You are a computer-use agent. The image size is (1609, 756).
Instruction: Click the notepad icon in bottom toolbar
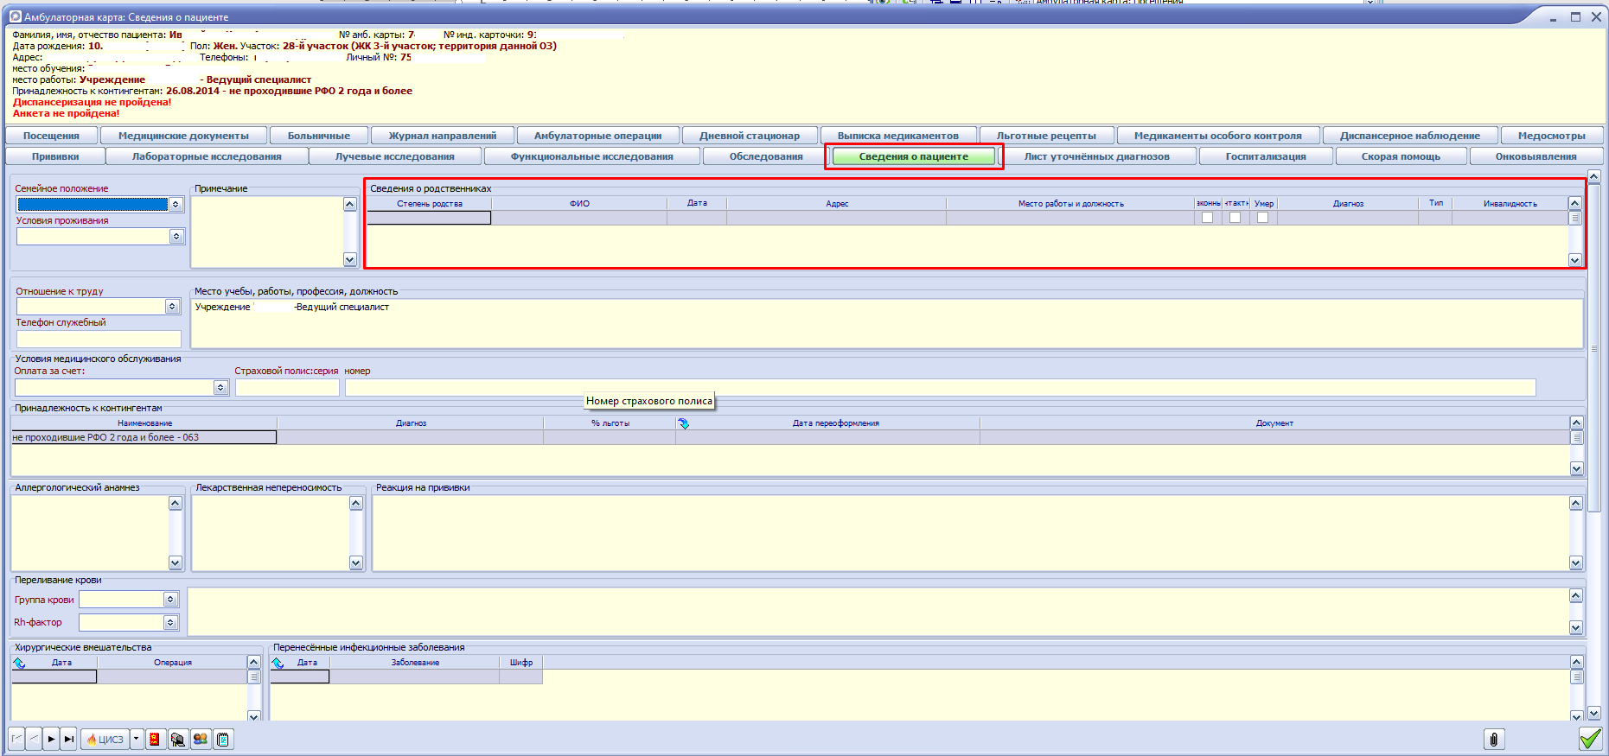click(223, 740)
